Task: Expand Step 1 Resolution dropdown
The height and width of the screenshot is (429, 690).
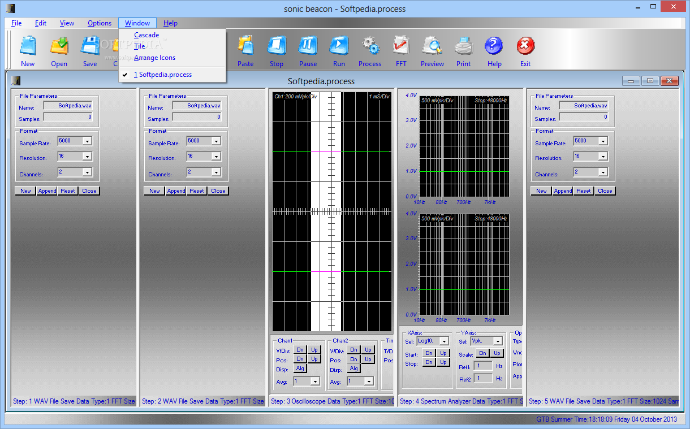Action: pos(87,157)
